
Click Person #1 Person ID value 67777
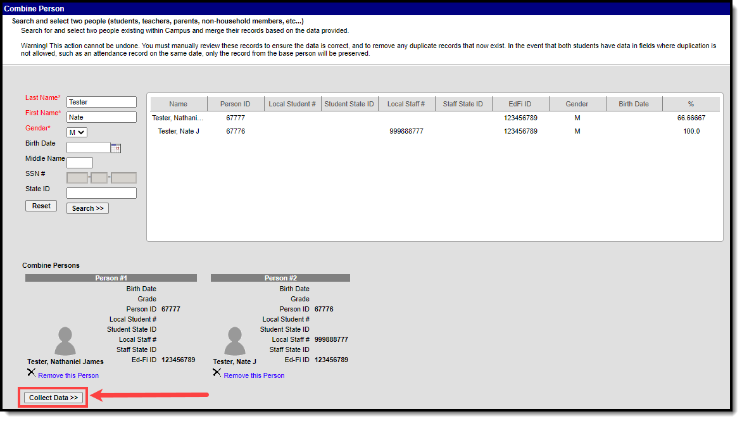[x=171, y=310]
